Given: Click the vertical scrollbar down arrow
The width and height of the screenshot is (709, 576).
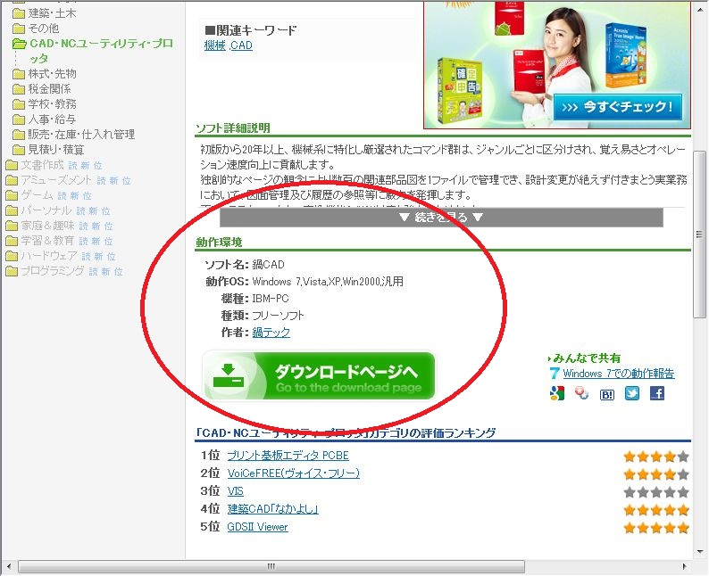Looking at the screenshot, I should click(699, 551).
